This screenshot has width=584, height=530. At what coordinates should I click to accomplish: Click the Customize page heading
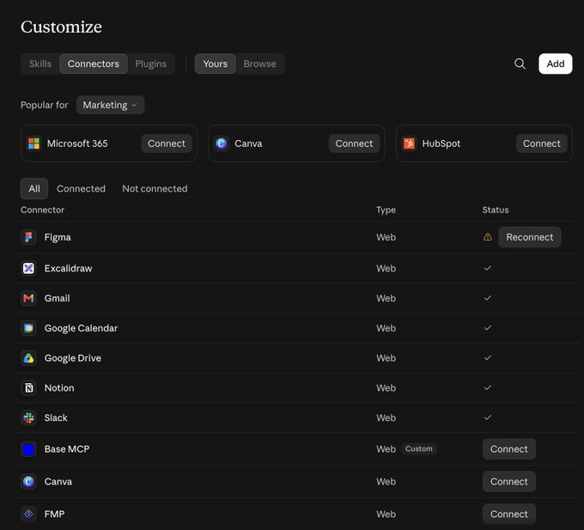point(61,27)
